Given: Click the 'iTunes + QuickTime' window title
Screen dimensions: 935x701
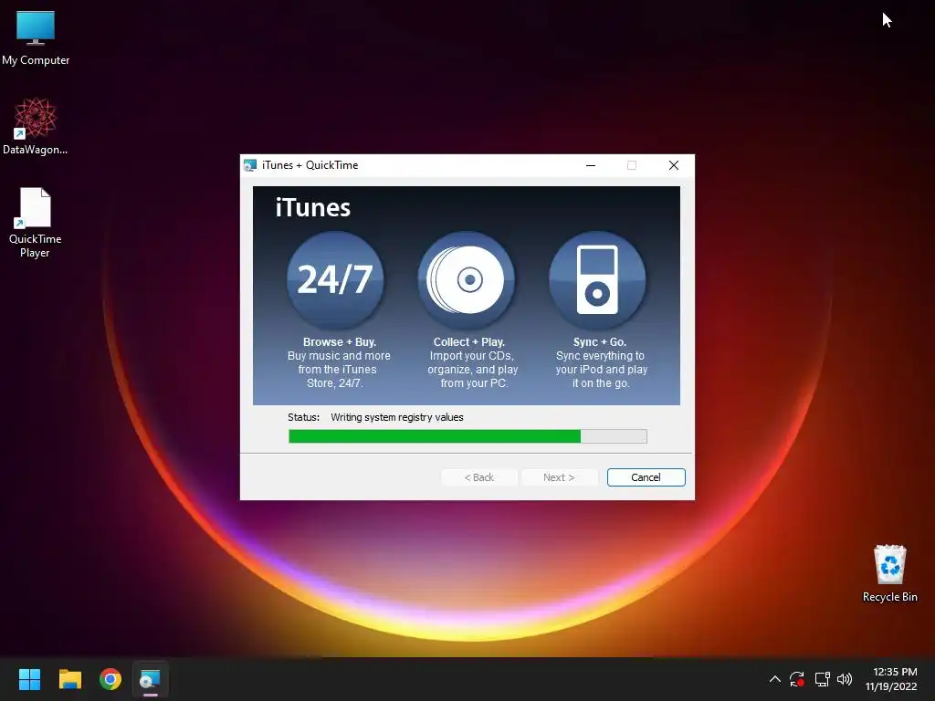Looking at the screenshot, I should pyautogui.click(x=310, y=165).
